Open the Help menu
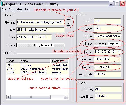The height and width of the screenshot is (105, 126). click(28, 9)
